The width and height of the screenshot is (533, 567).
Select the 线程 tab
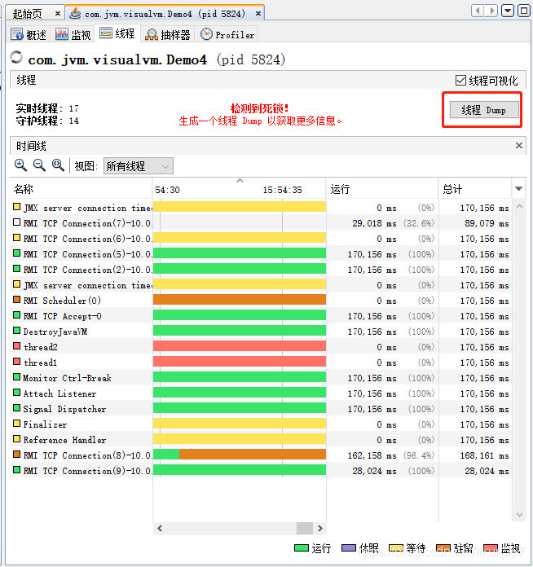pos(117,33)
